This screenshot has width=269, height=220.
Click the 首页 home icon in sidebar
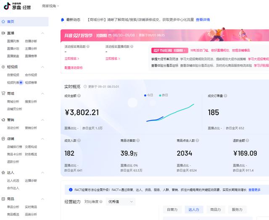[x=3, y=21]
